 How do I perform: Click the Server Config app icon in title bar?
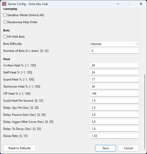click(4, 4)
